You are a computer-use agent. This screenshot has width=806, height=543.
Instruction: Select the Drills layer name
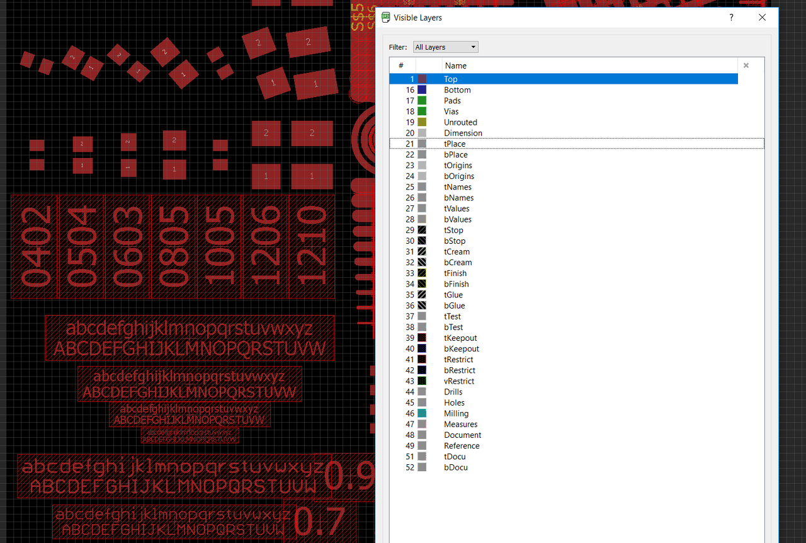[453, 392]
